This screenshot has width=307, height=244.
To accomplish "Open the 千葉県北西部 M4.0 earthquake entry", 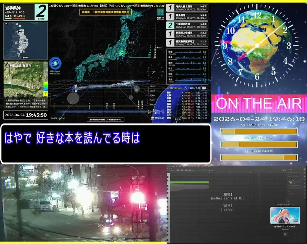I will [187, 25].
